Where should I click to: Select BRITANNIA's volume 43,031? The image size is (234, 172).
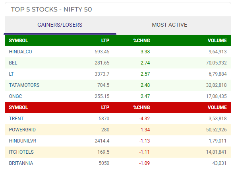click(220, 163)
